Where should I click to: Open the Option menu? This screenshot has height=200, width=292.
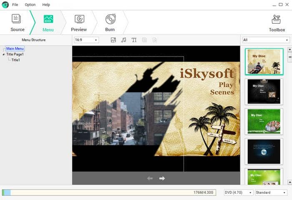(30, 5)
